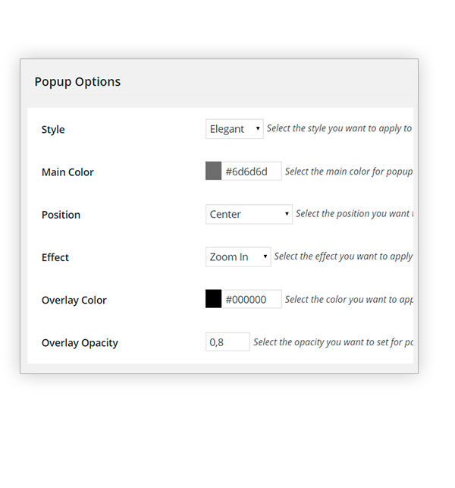Focus the #000000 hex color field
Screen dimensions: 455x488
pyautogui.click(x=252, y=299)
